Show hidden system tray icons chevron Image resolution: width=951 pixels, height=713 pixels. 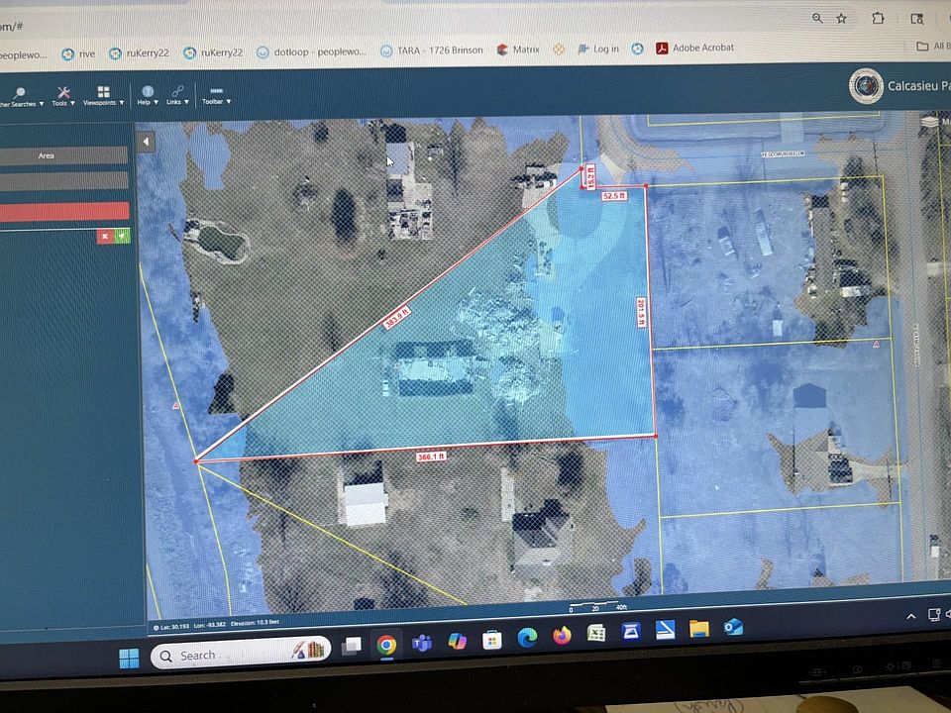911,617
